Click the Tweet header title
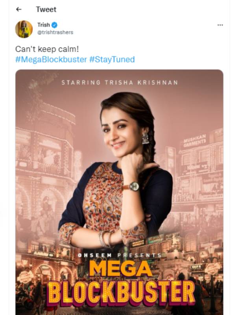236x315 pixels. (x=46, y=9)
